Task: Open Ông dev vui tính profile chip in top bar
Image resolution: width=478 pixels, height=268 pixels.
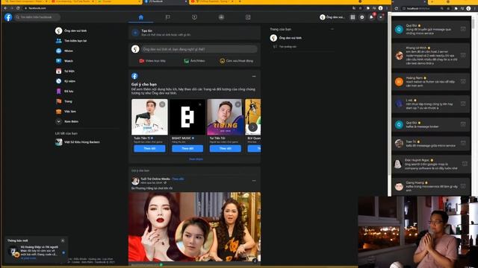Action: coord(332,17)
